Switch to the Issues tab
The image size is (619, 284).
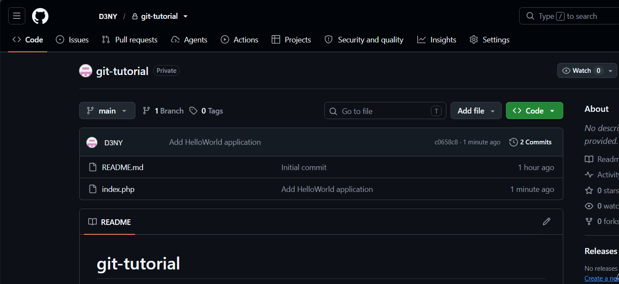[72, 40]
